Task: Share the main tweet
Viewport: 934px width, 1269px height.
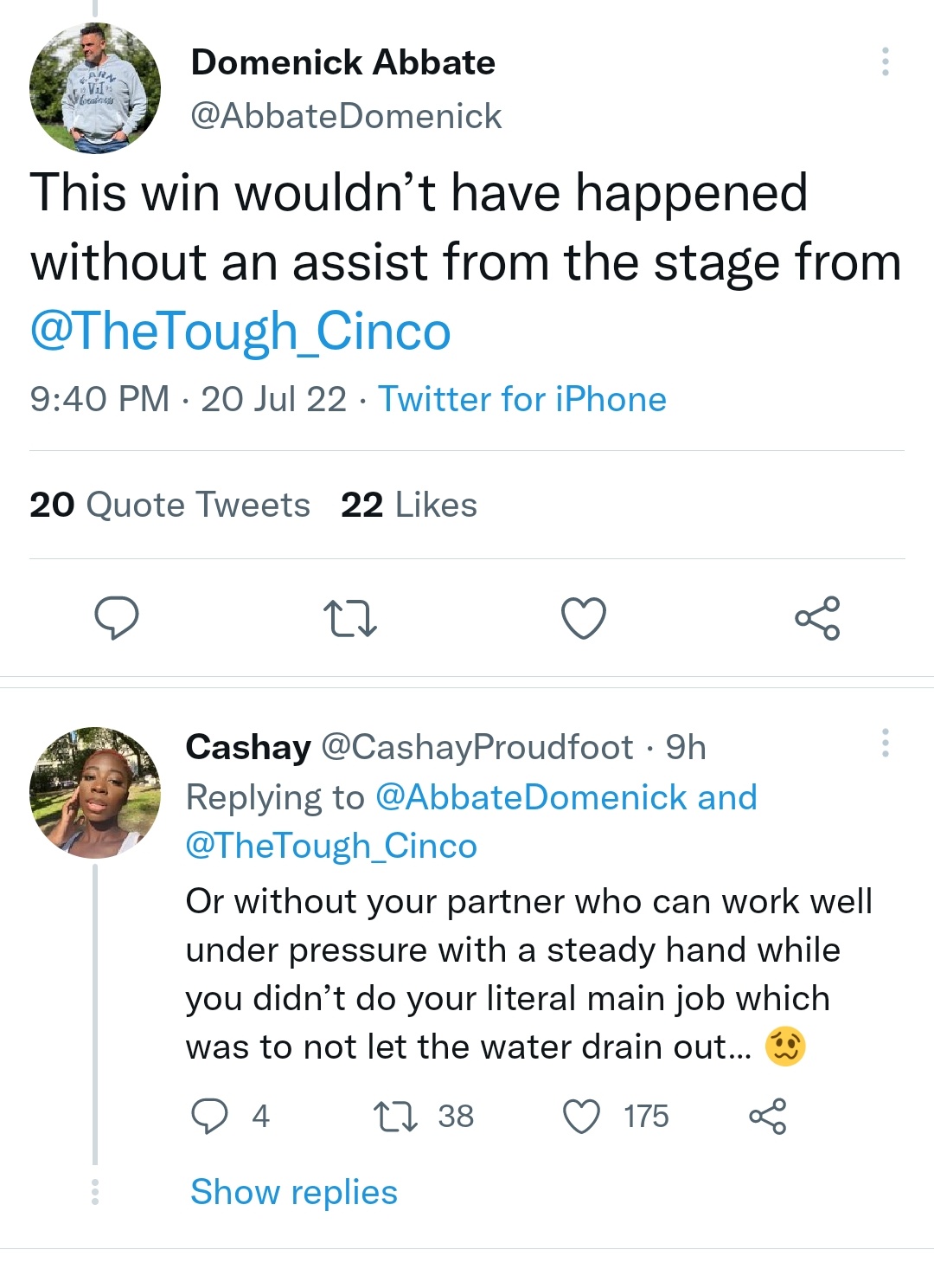Action: click(817, 618)
